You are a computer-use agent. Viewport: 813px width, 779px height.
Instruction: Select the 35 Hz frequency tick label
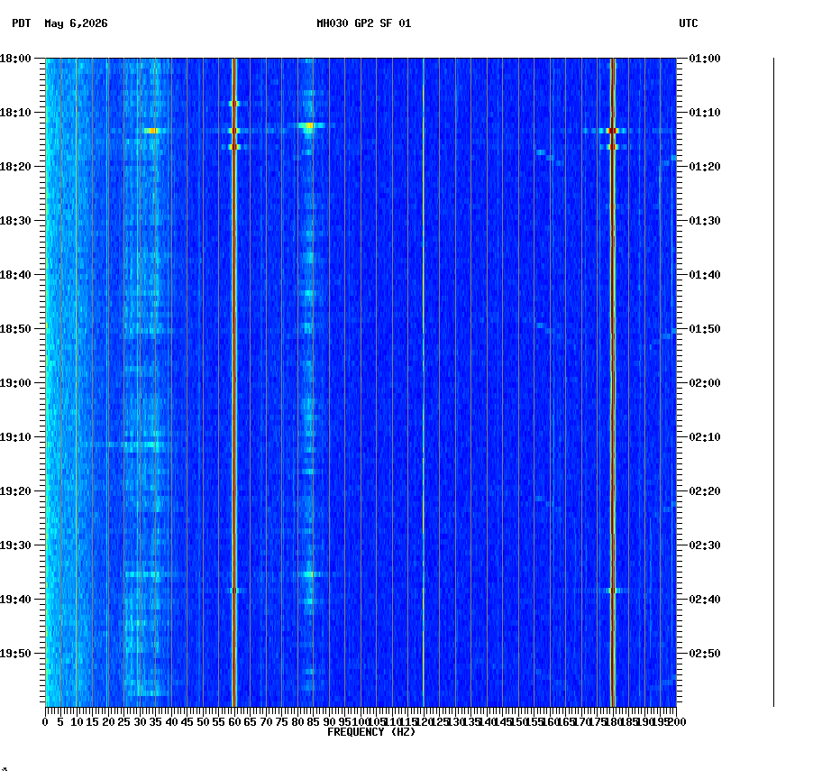pos(156,722)
